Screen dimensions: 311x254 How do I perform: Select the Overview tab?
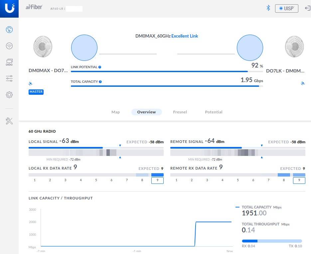pos(146,112)
